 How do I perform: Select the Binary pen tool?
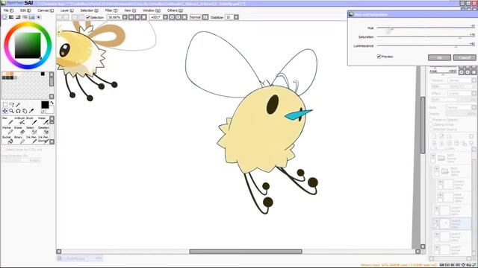tap(20, 140)
